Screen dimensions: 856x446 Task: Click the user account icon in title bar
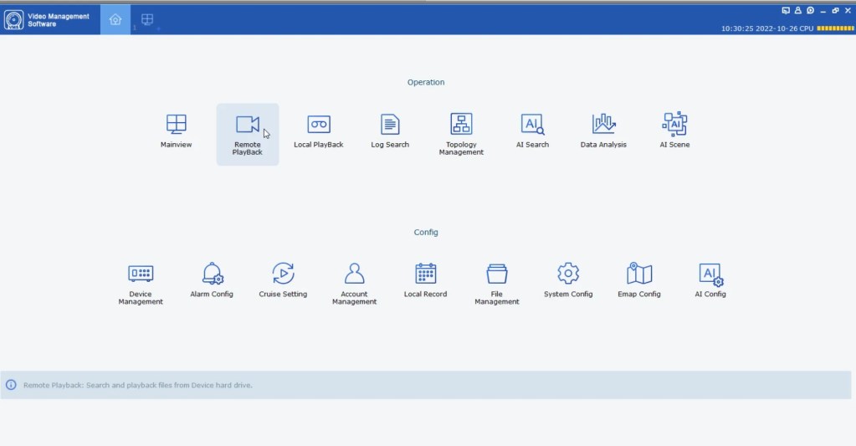[798, 11]
